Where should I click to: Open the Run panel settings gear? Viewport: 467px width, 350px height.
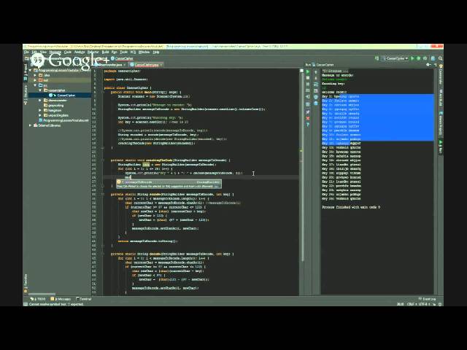[x=428, y=65]
